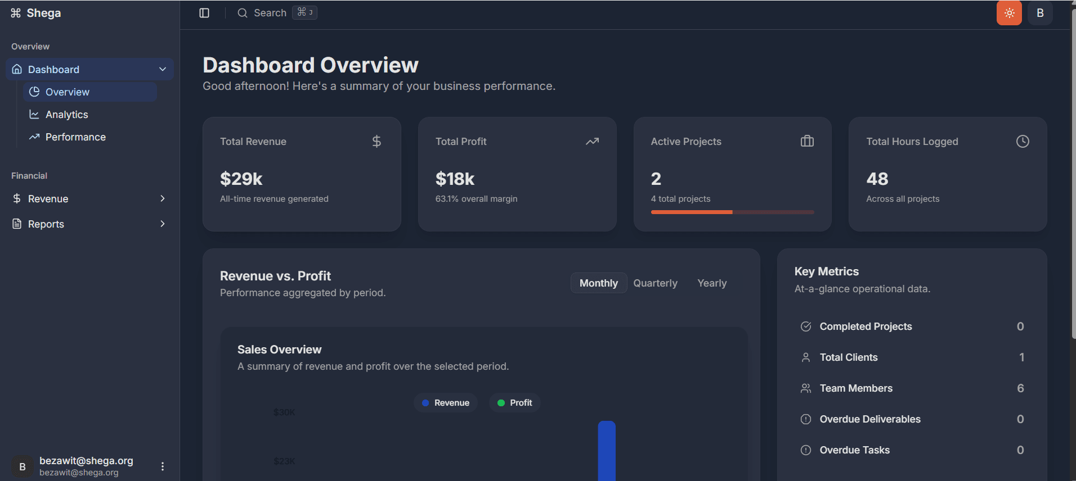Click the Team Members people icon

pos(806,388)
